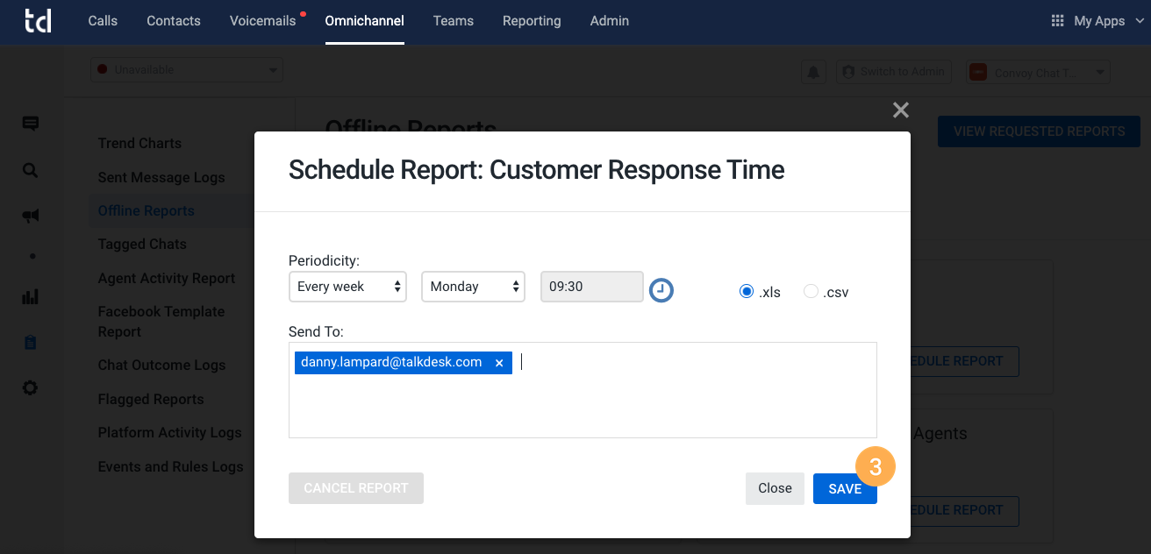Viewport: 1151px width, 554px height.
Task: Click the 09:30 time field
Action: (592, 287)
